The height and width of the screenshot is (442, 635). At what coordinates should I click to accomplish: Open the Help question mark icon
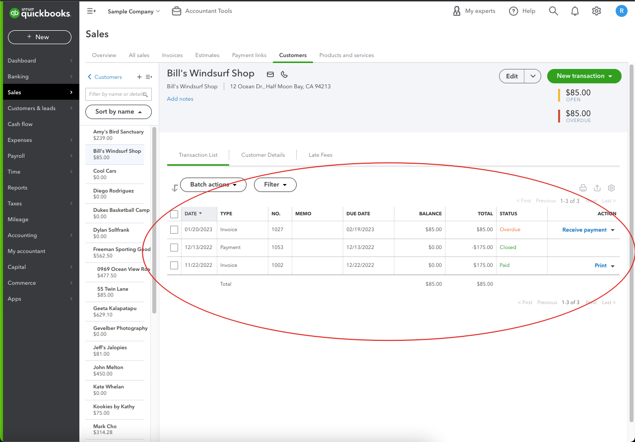point(513,11)
